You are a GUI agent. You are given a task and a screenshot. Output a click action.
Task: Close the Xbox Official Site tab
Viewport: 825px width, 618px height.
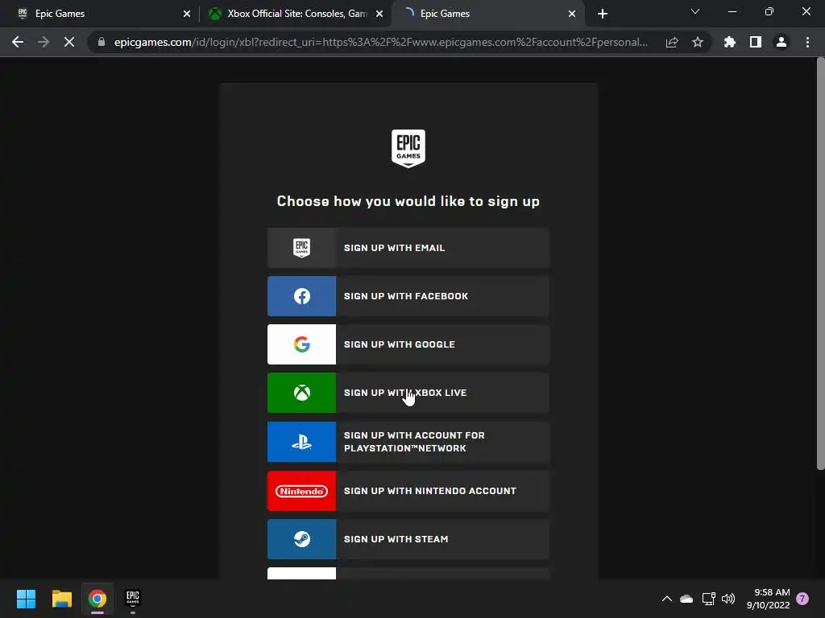click(379, 14)
